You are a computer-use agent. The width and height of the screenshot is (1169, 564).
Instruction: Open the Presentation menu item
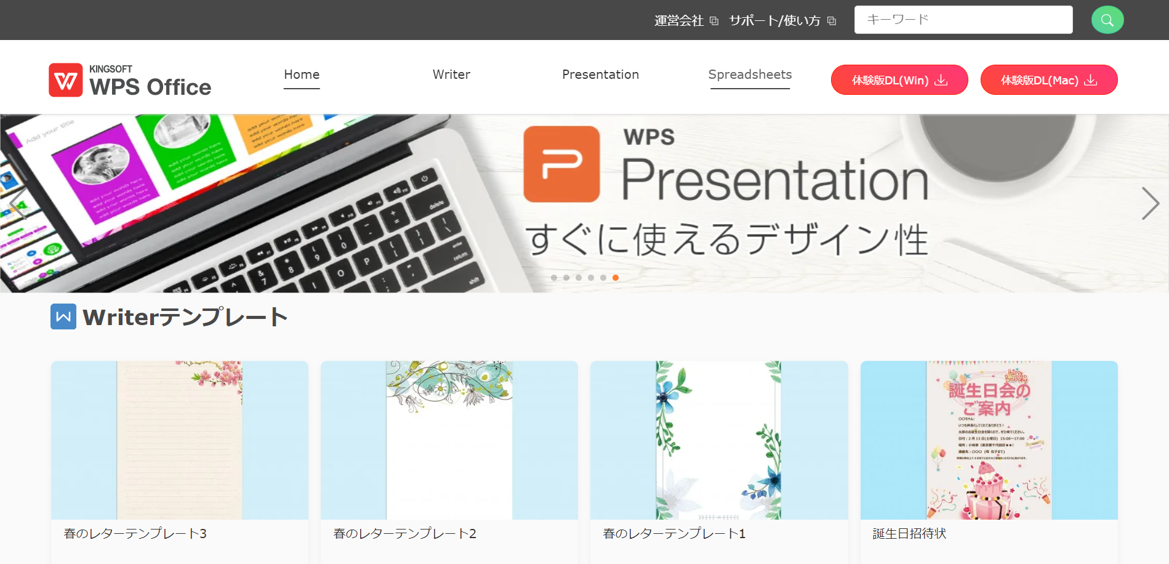[x=600, y=75]
